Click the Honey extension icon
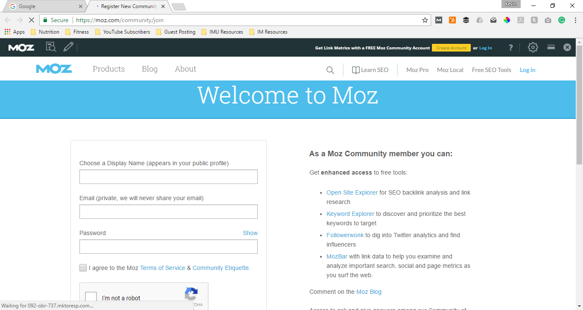 [534, 20]
